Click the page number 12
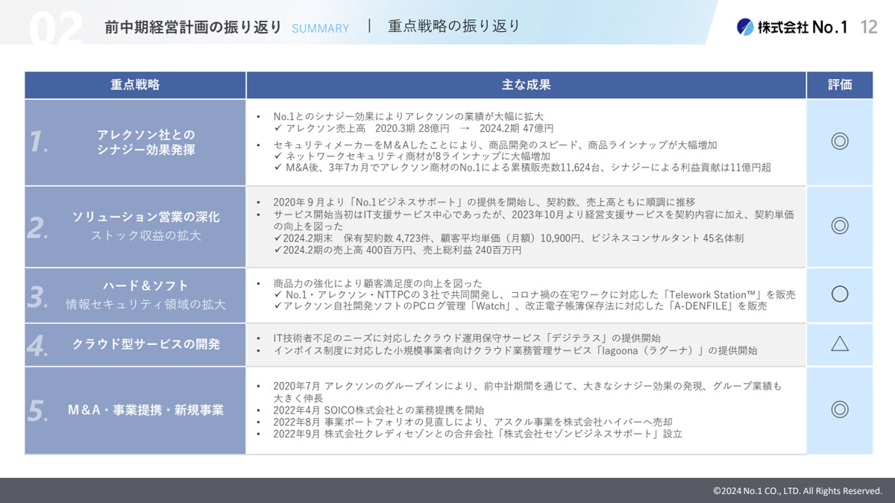This screenshot has height=503, width=895. tap(868, 27)
